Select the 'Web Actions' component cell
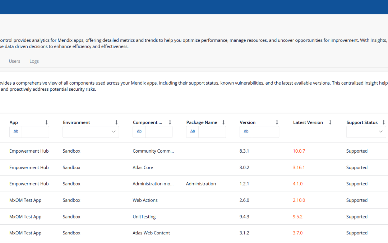This screenshot has width=388, height=243. pyautogui.click(x=145, y=200)
